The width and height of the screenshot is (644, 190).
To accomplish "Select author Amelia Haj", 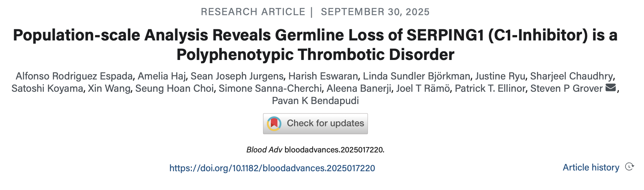I will click(x=161, y=76).
